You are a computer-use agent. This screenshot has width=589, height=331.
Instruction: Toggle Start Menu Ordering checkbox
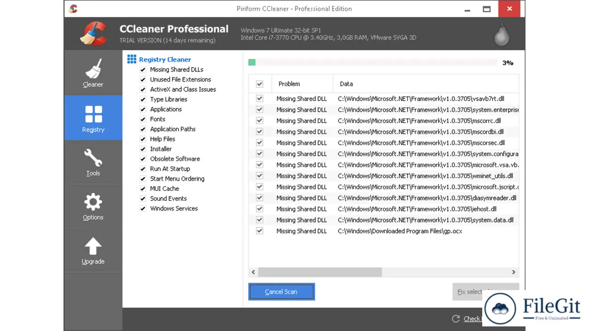click(143, 179)
